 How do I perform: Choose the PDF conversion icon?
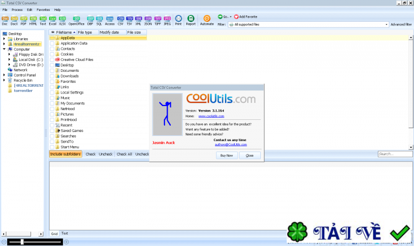23,20
